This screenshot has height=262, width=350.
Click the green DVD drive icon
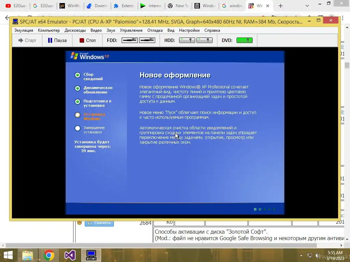click(244, 40)
